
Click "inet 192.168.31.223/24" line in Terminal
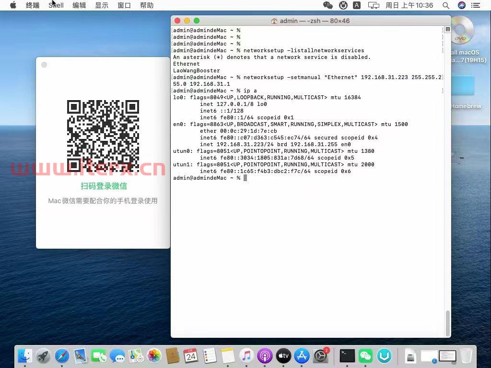tap(275, 144)
